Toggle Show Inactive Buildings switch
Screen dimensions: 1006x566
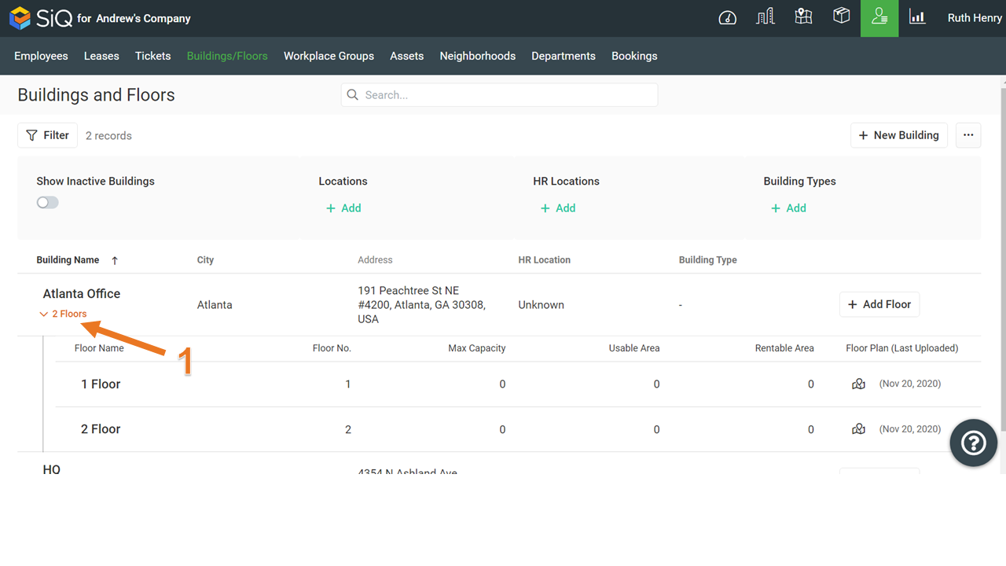[47, 203]
